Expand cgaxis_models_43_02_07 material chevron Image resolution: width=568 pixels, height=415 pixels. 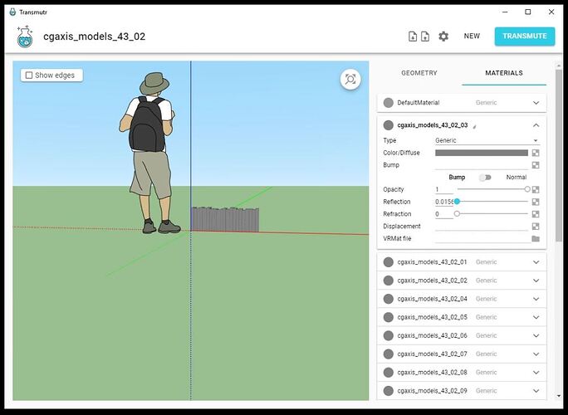[536, 354]
